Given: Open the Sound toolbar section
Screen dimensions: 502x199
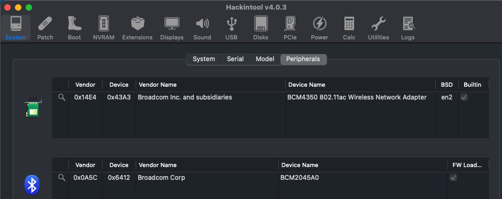Looking at the screenshot, I should coord(202,28).
